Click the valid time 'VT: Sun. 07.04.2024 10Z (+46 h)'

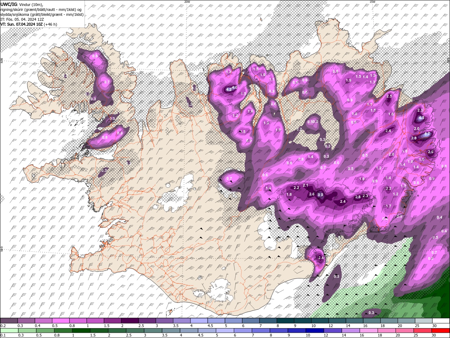pos(28,25)
